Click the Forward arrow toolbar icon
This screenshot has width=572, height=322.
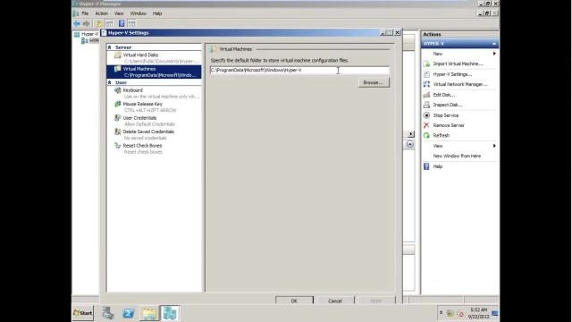point(86,24)
